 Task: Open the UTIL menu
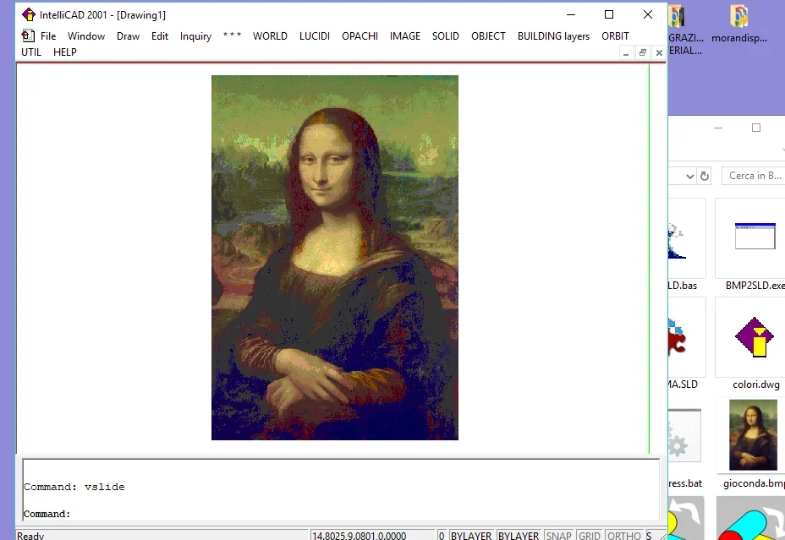click(x=31, y=52)
